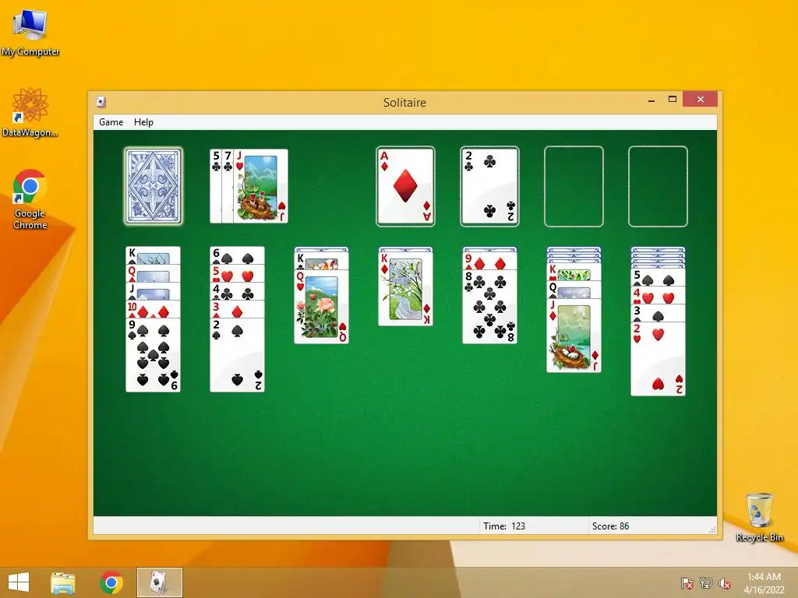
Task: Select the 9 of spades in first column
Action: 154,354
